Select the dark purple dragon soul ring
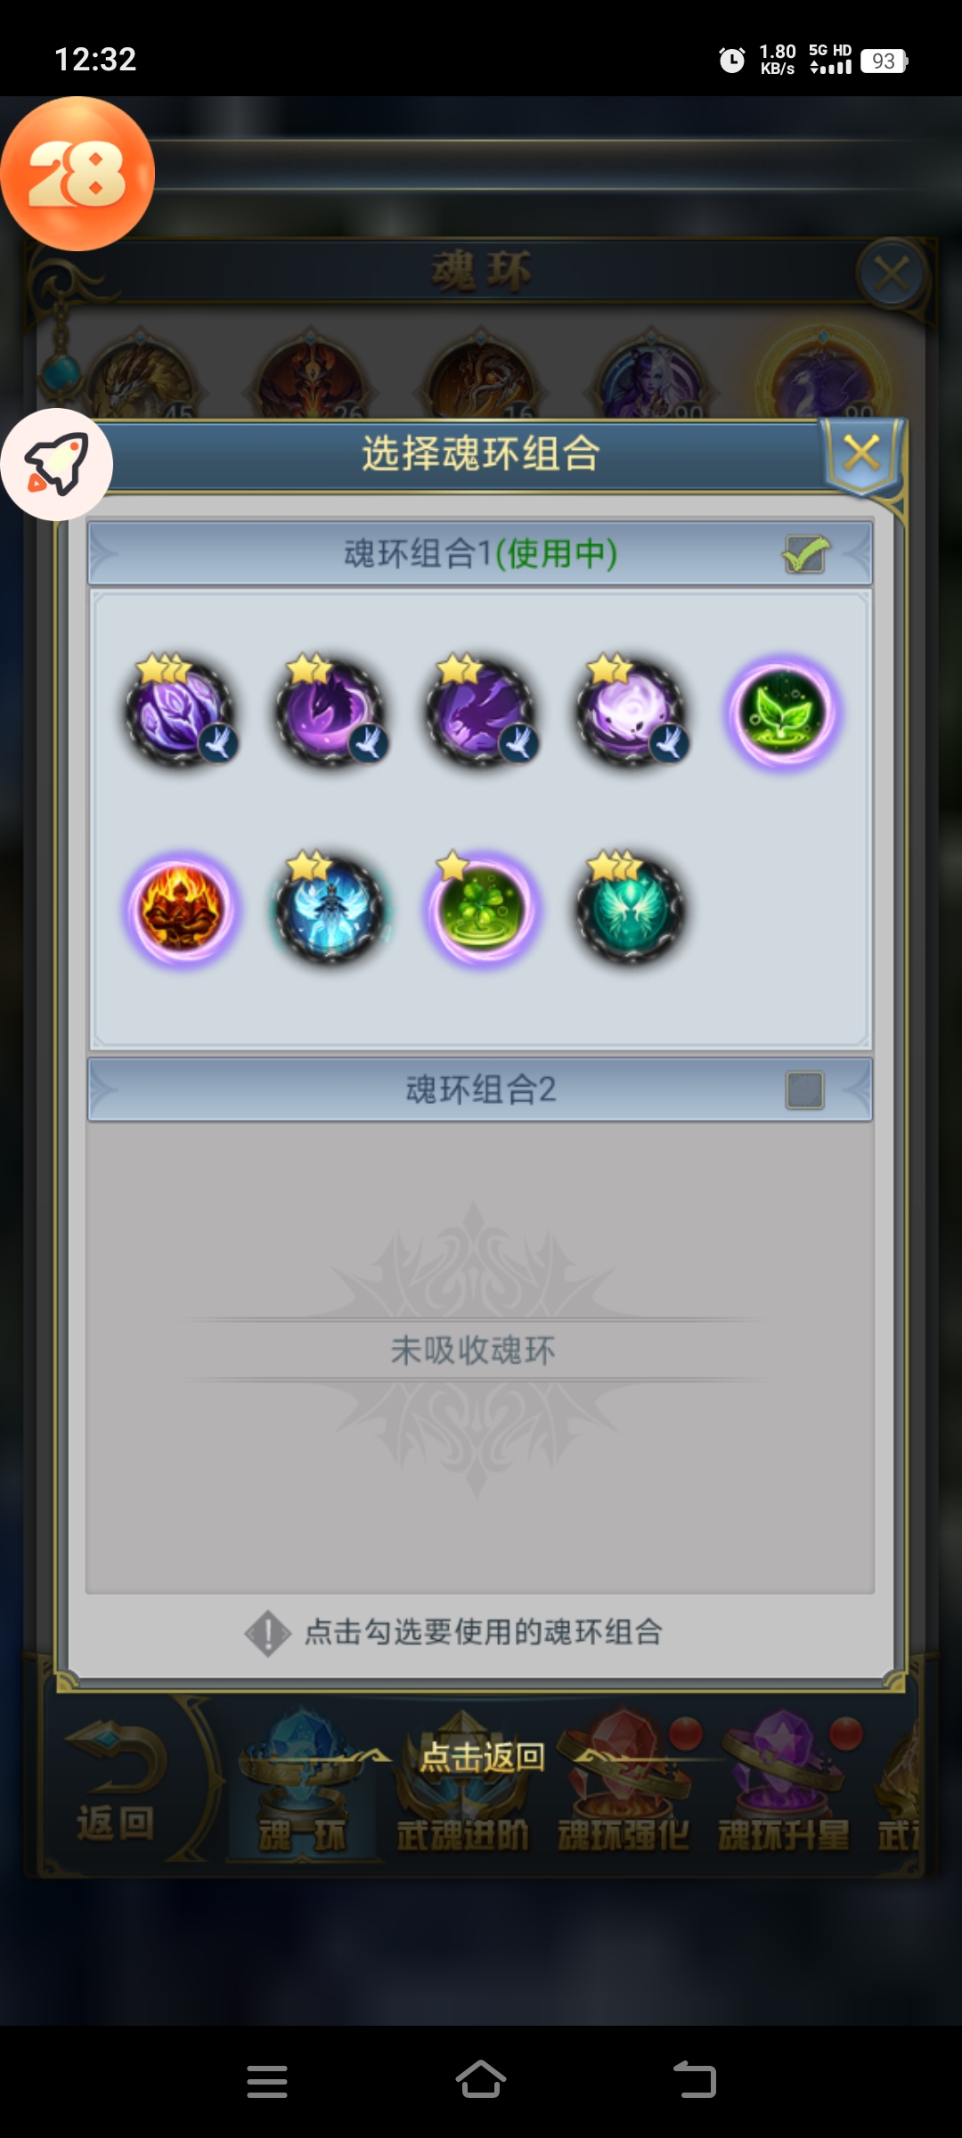The width and height of the screenshot is (962, 2138). point(482,713)
